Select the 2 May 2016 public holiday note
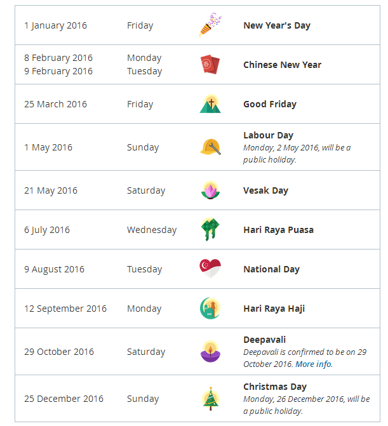 click(x=297, y=154)
